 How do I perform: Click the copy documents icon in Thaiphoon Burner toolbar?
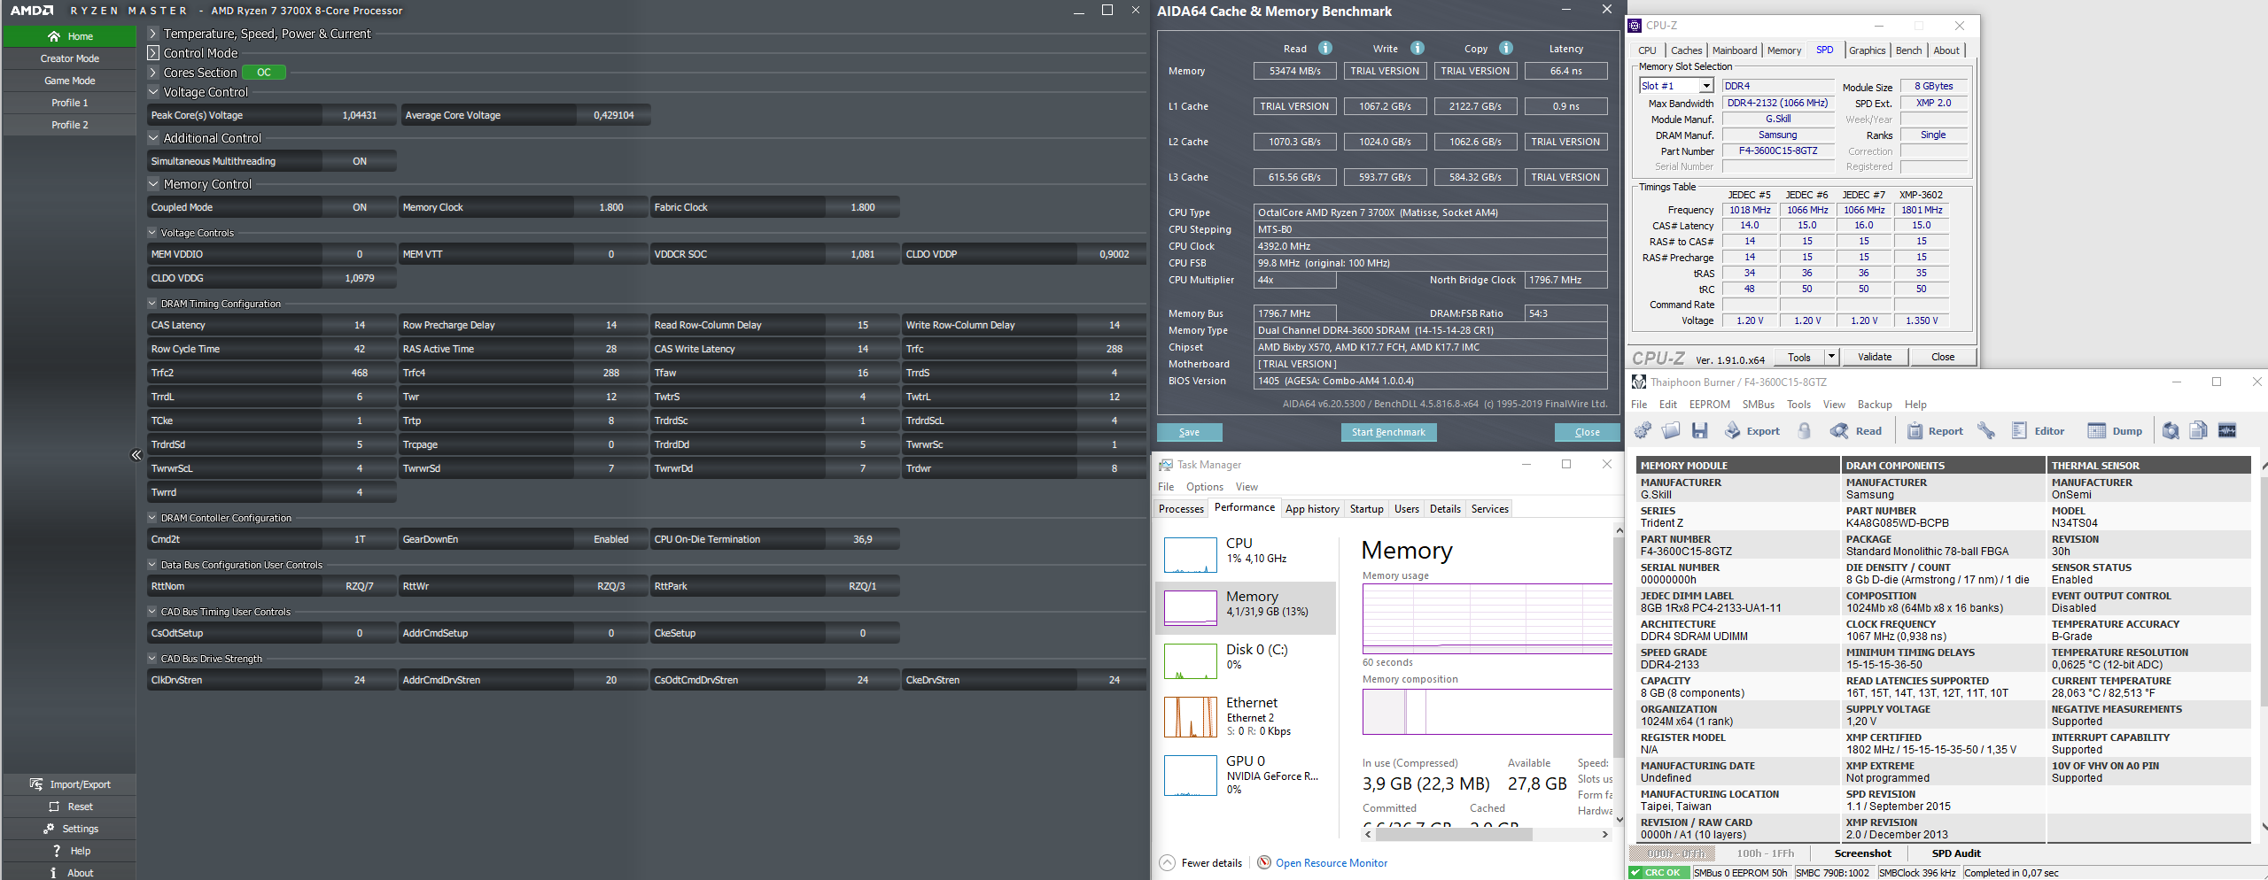(x=2198, y=430)
